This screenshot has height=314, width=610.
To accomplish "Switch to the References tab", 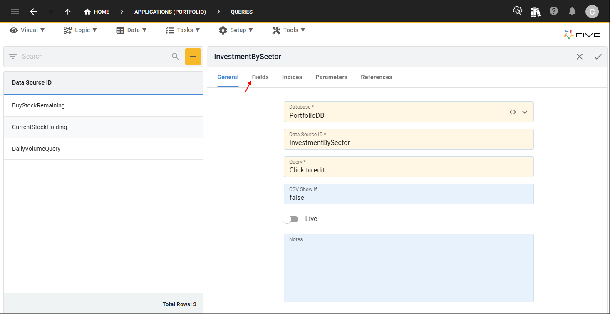I will click(377, 77).
